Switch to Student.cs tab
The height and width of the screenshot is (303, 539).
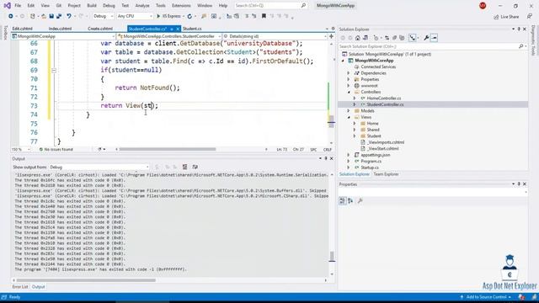click(x=192, y=29)
